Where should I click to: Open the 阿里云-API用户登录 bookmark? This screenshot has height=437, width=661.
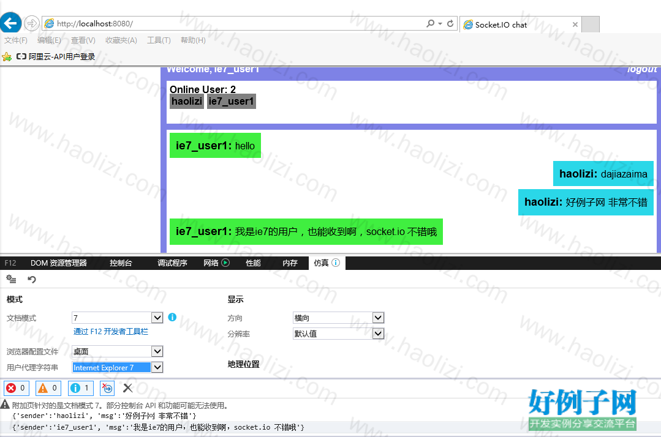tap(56, 56)
